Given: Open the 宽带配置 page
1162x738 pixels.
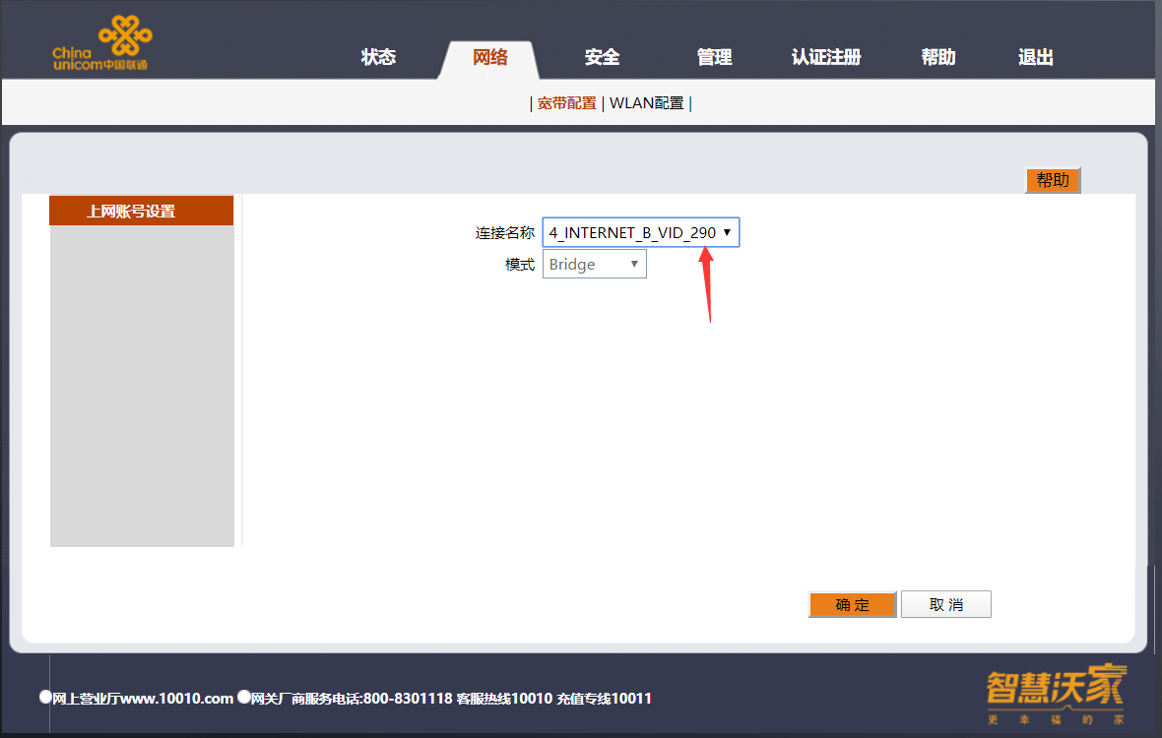Looking at the screenshot, I should 566,102.
